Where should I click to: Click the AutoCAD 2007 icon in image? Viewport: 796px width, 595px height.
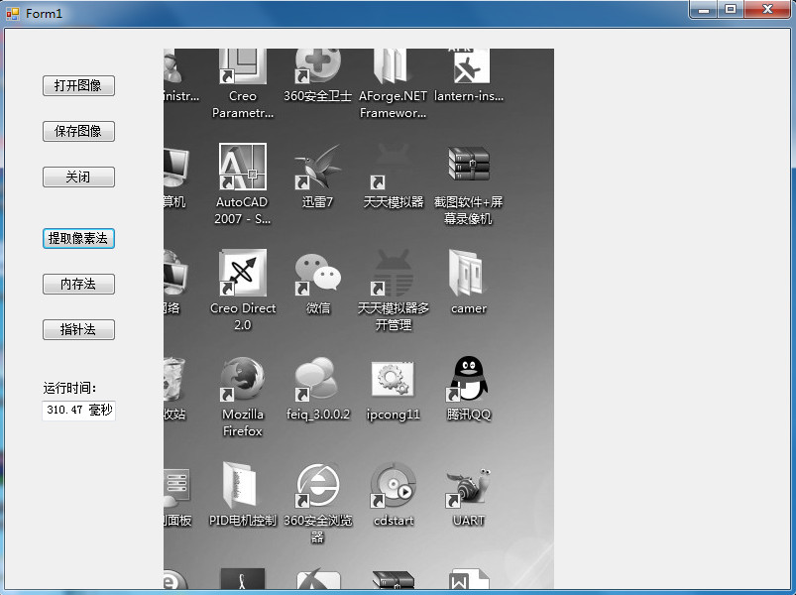[243, 166]
